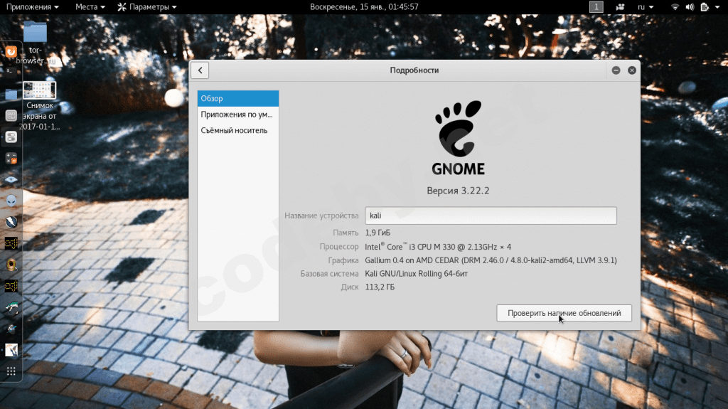This screenshot has width=728, height=409.
Task: Show all applications grid in dock
Action: click(11, 371)
